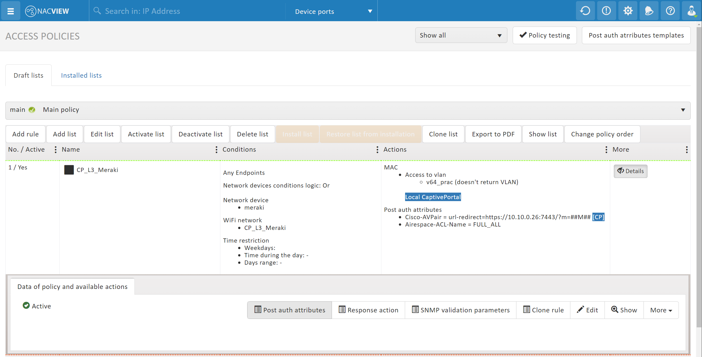Open the settings gear icon
Viewport: 702px width, 357px height.
pyautogui.click(x=628, y=11)
